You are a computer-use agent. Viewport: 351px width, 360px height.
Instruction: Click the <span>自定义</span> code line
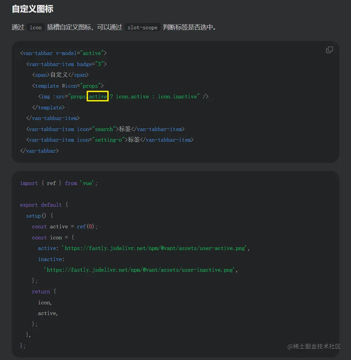(60, 75)
